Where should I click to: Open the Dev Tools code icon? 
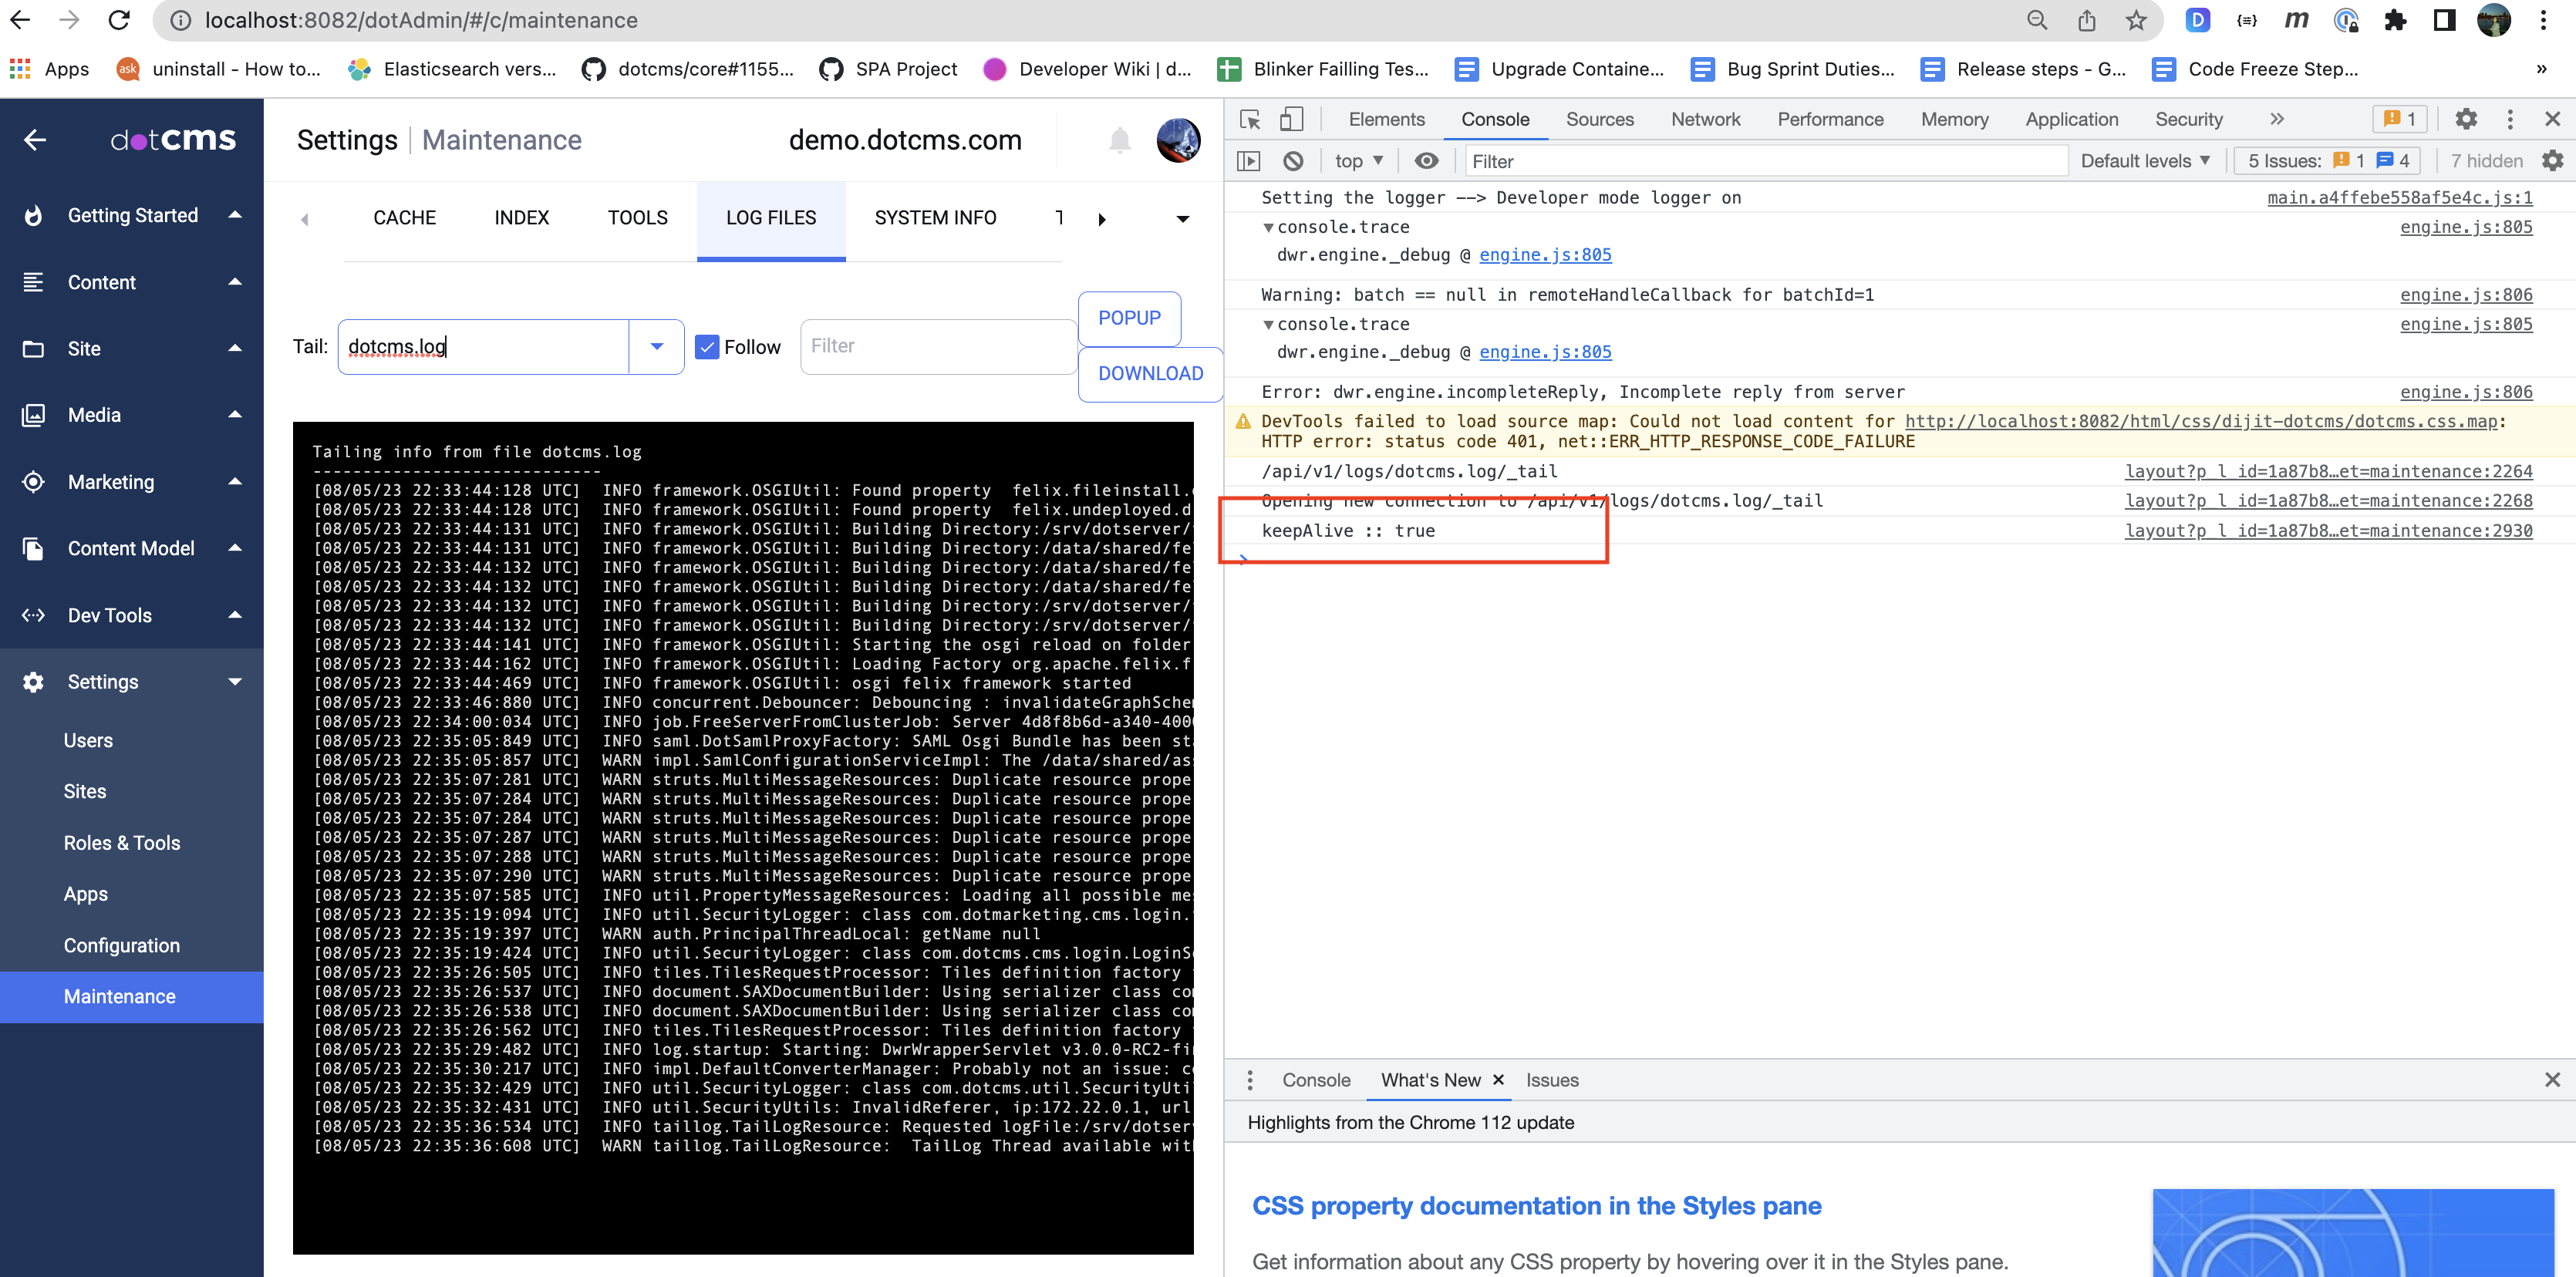[x=33, y=615]
